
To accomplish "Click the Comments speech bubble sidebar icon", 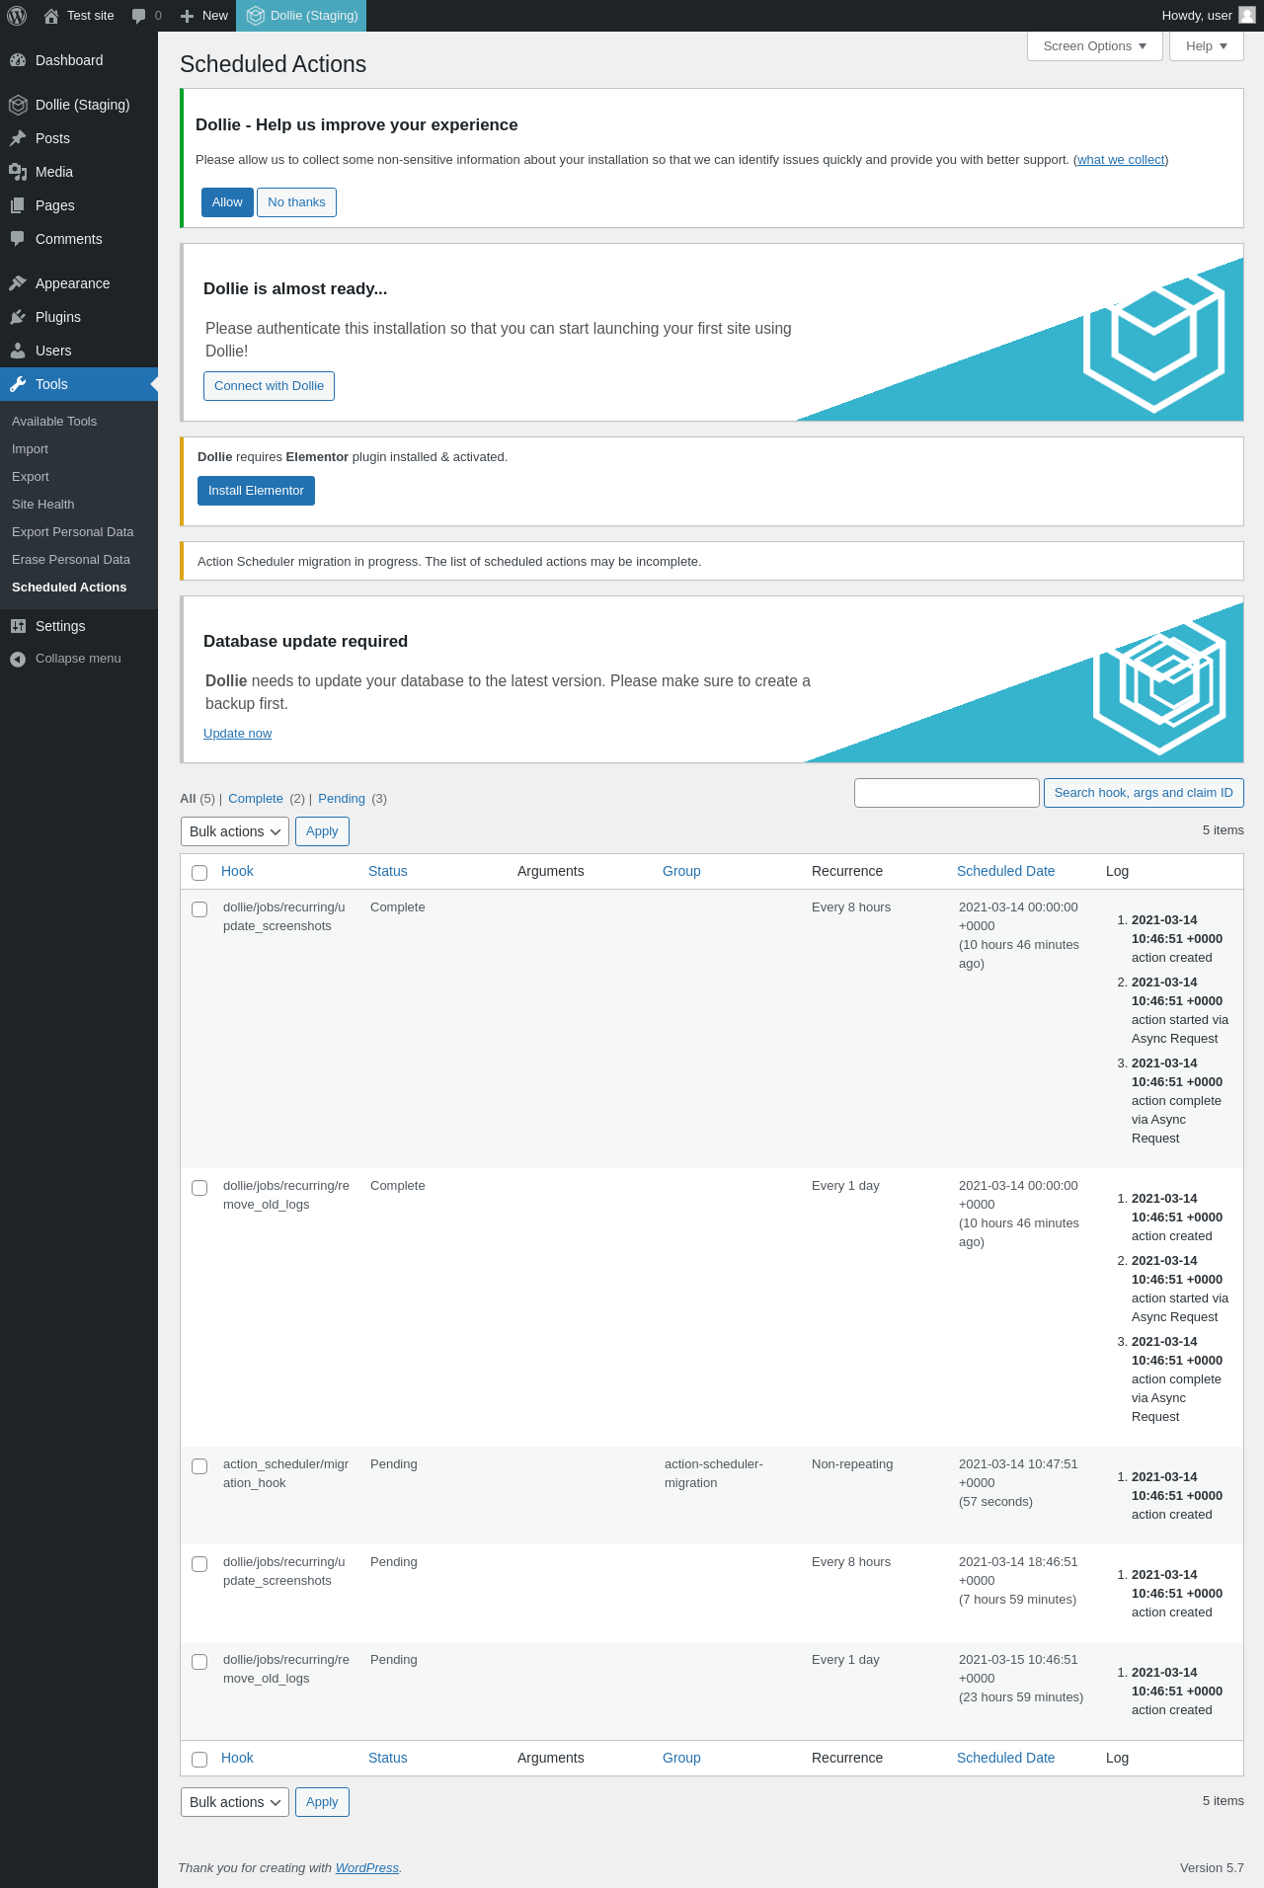I will [x=18, y=239].
